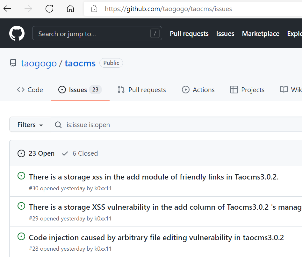This screenshot has height=257, width=302.
Task: Click the slash shortcut key in search
Action: click(x=155, y=34)
